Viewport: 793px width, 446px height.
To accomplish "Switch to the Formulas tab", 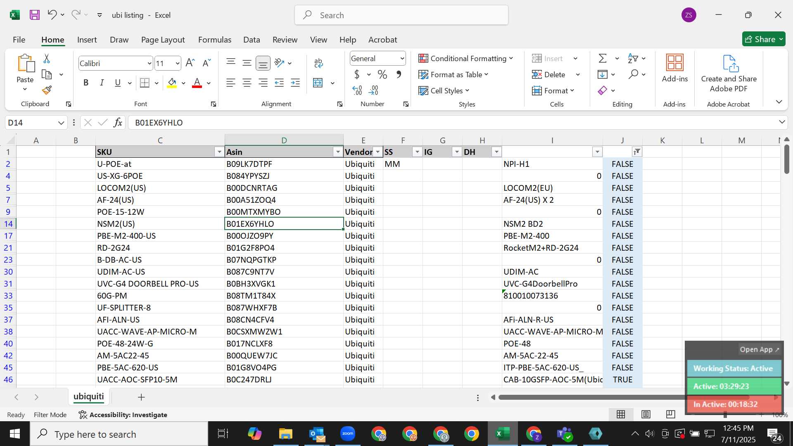I will [x=214, y=40].
